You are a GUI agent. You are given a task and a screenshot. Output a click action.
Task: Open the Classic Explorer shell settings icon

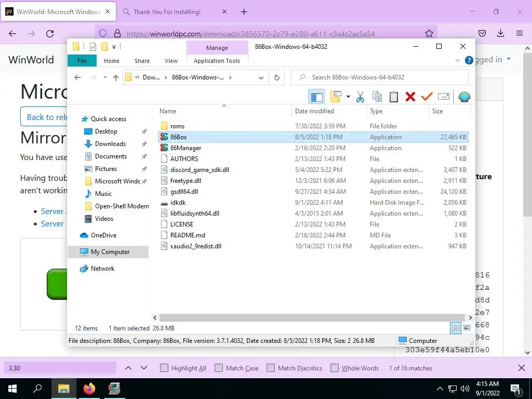[x=464, y=97]
